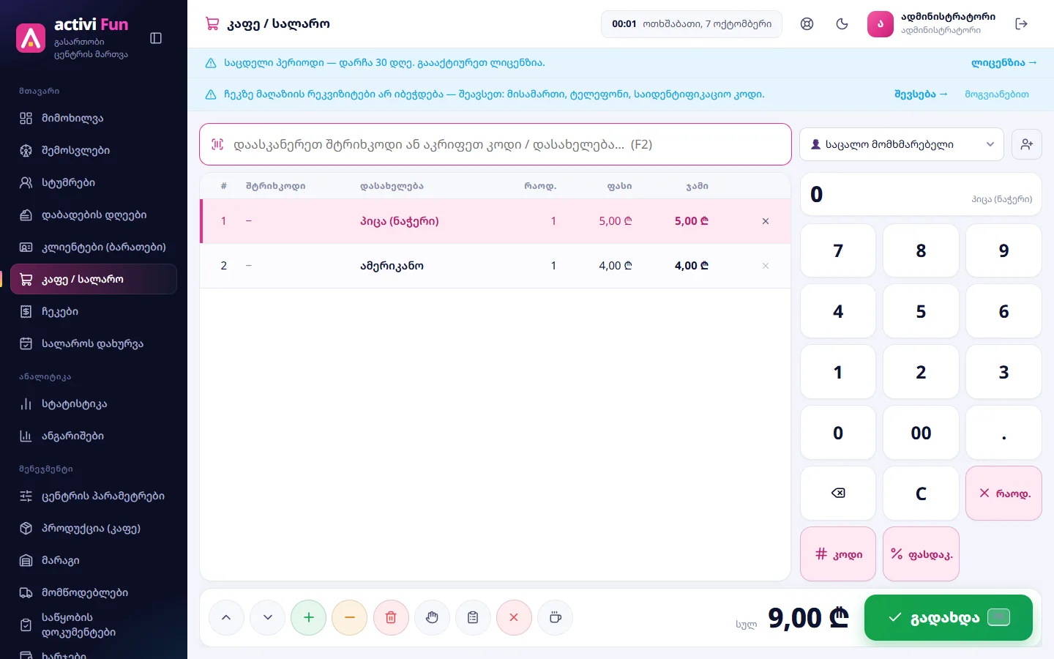1054x659 pixels.
Task: Open მიმოხილვა in the sidebar
Action: tap(94, 118)
